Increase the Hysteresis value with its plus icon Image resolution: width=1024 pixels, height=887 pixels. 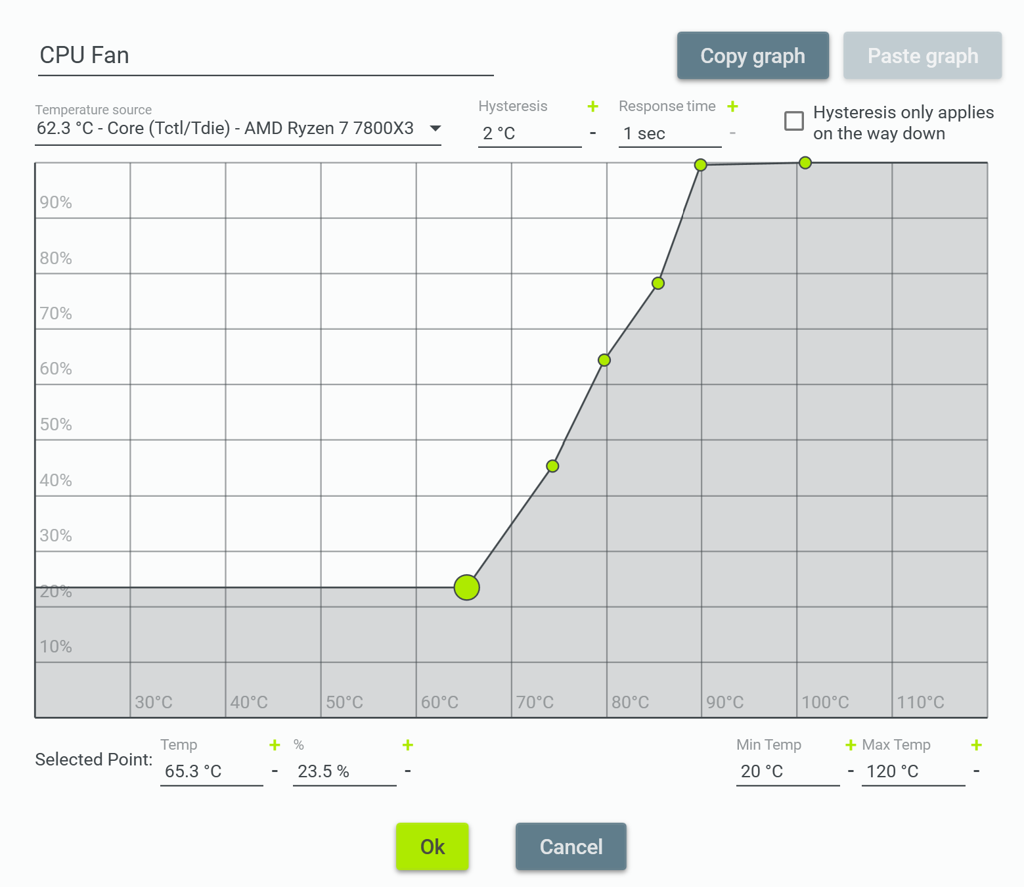[593, 106]
